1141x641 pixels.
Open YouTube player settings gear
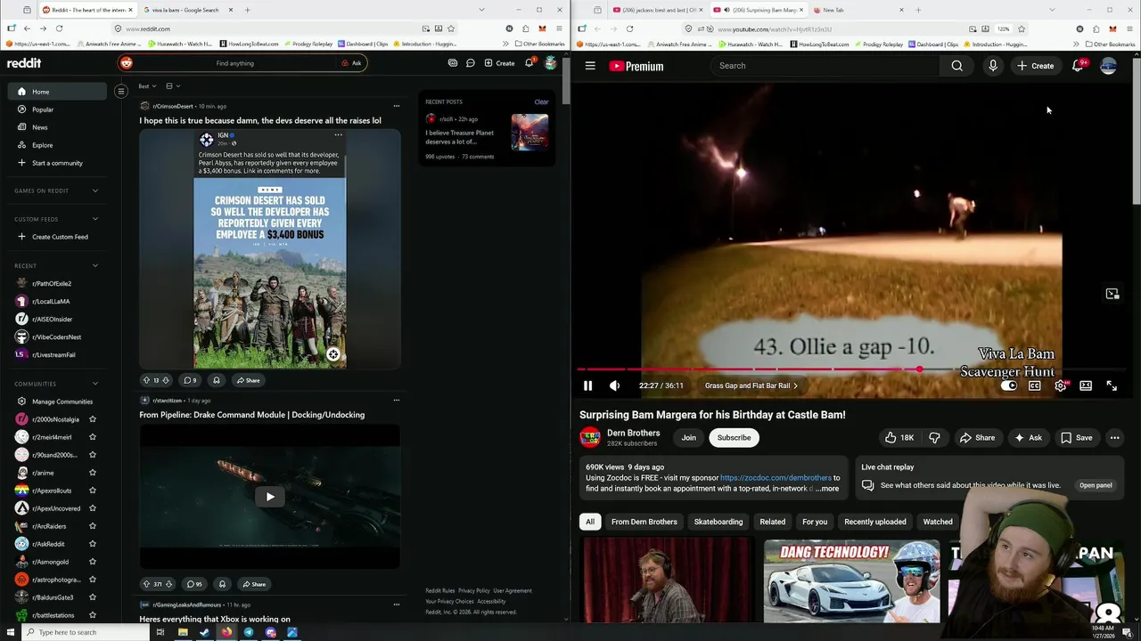pyautogui.click(x=1060, y=385)
